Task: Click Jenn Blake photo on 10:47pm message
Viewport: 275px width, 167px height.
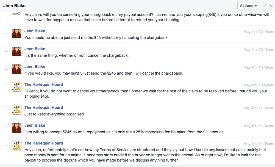Action: click(x=17, y=52)
